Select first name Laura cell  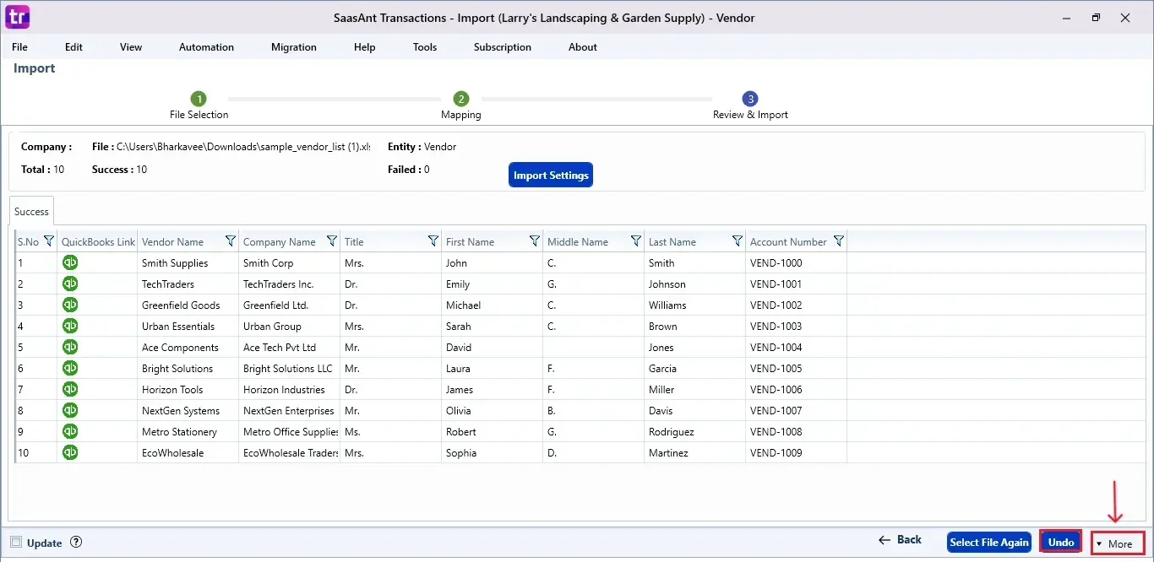[x=493, y=368]
